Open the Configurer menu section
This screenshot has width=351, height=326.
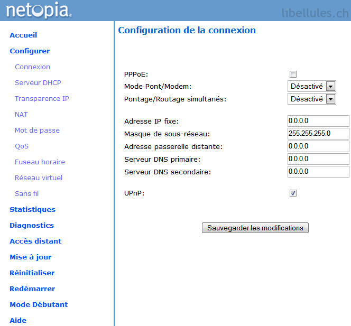click(30, 51)
